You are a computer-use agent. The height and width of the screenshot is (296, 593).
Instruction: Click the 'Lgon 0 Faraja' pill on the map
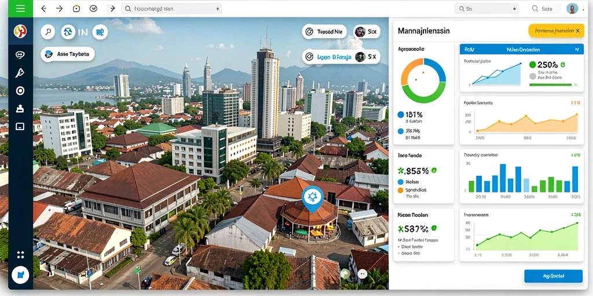pos(341,57)
